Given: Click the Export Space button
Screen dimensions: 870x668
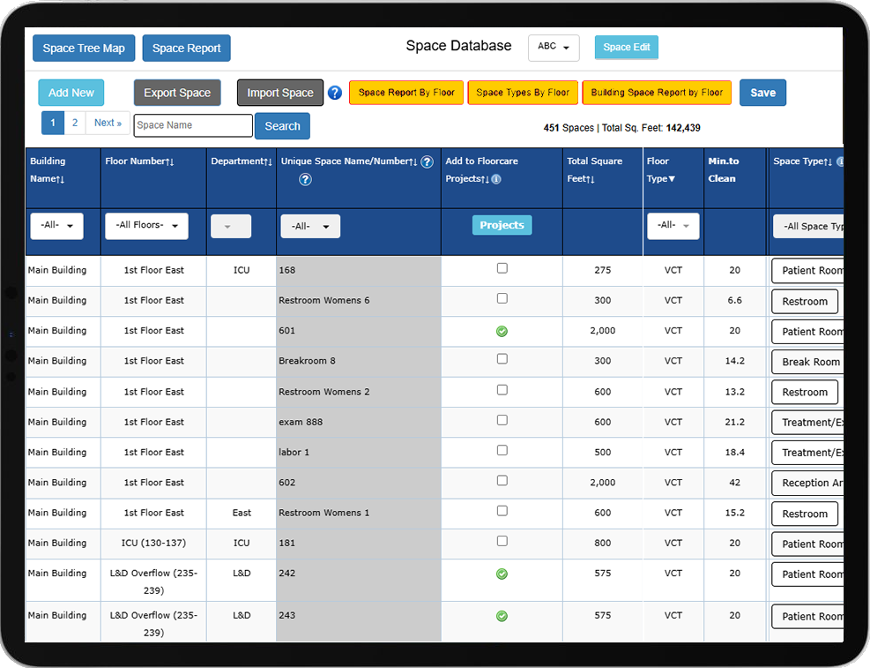Looking at the screenshot, I should tap(177, 93).
